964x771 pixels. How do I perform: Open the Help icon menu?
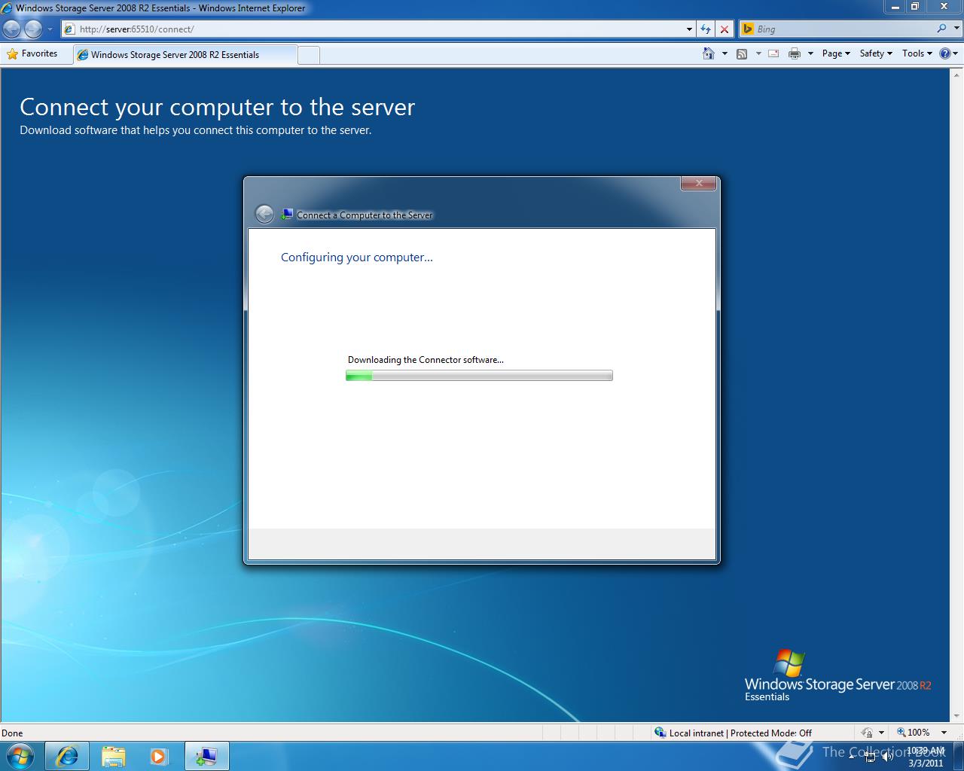948,53
